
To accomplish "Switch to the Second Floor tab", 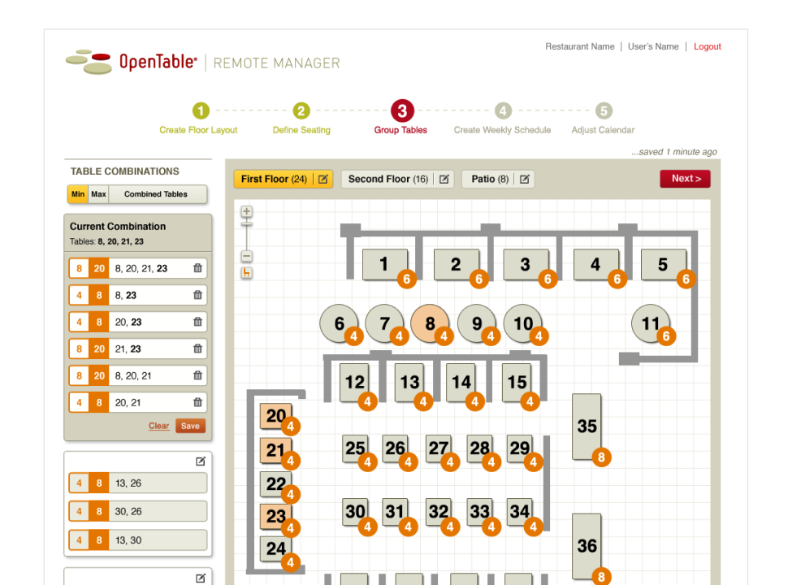I will point(388,180).
